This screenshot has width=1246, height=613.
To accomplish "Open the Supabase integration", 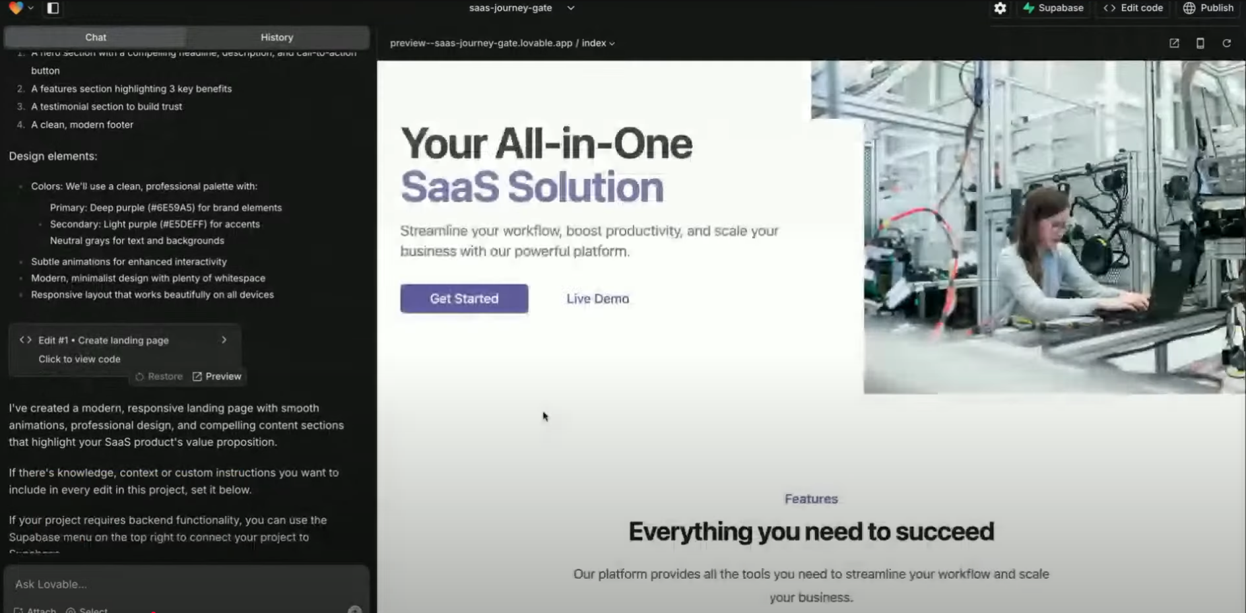I will (1054, 9).
